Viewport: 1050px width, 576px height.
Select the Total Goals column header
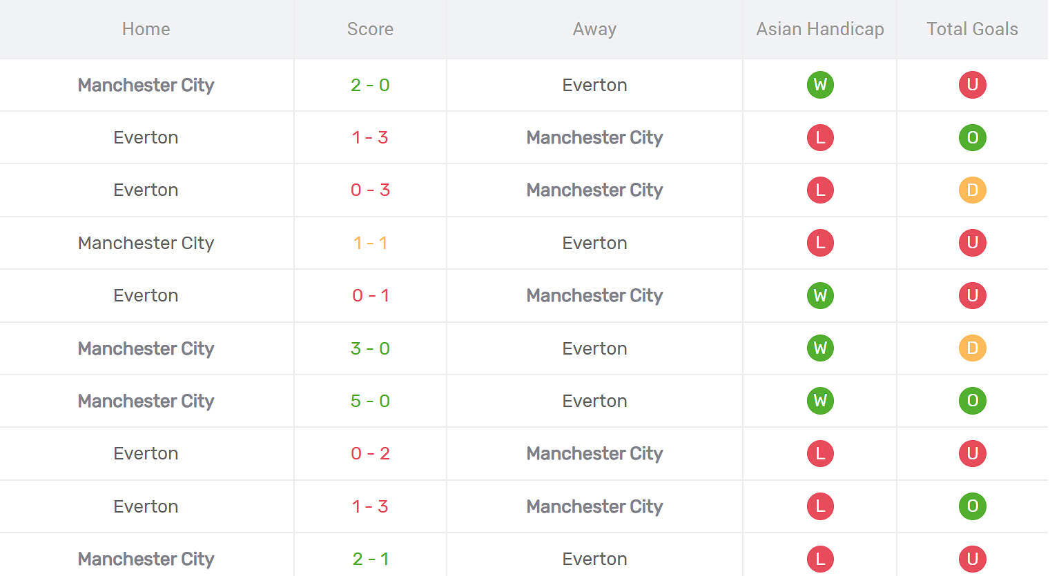coord(972,29)
